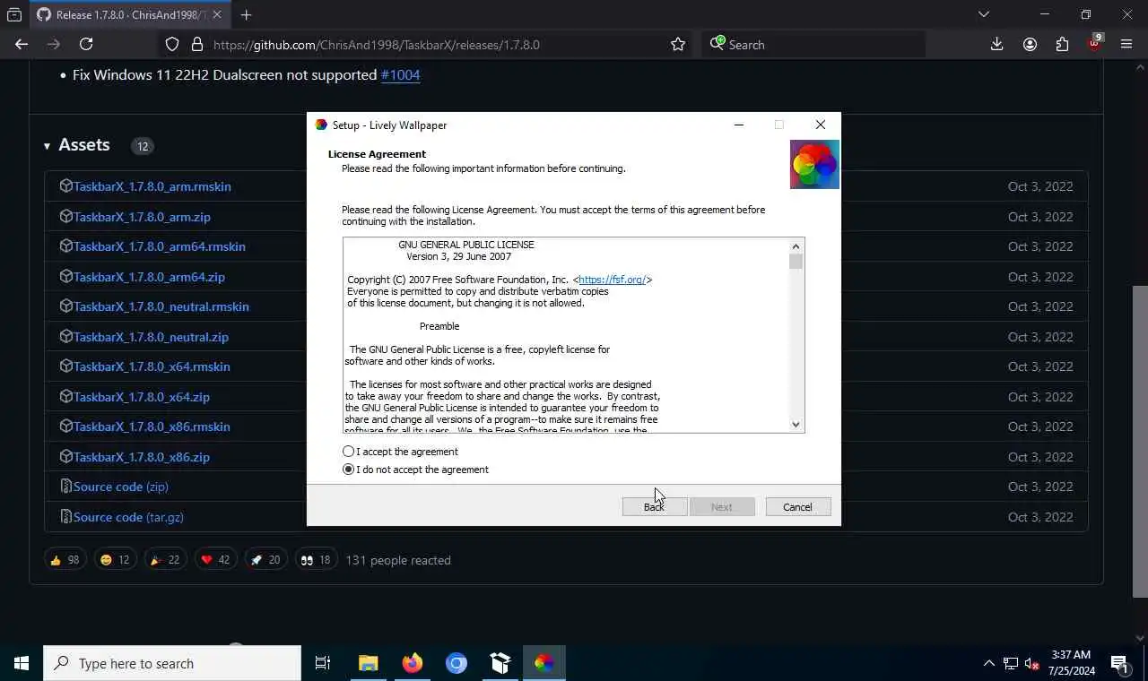Click the muted volume tray icon
This screenshot has width=1148, height=681.
[x=1032, y=664]
